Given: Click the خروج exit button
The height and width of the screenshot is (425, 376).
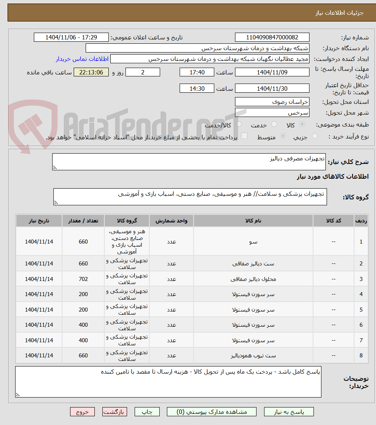Looking at the screenshot, I should tap(82, 412).
